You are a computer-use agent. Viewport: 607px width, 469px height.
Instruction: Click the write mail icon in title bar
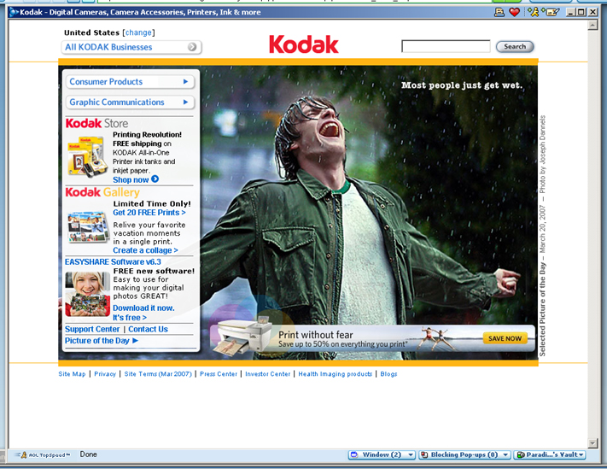point(552,13)
